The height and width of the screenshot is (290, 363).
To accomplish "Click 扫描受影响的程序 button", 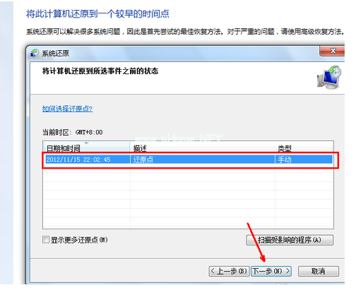I will (290, 240).
